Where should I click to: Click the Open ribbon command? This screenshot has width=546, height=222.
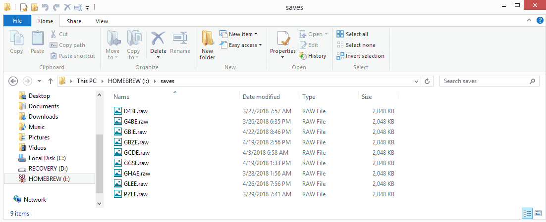(x=314, y=34)
